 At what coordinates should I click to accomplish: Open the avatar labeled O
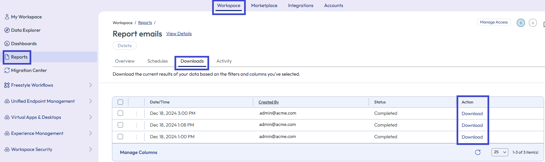(533, 23)
